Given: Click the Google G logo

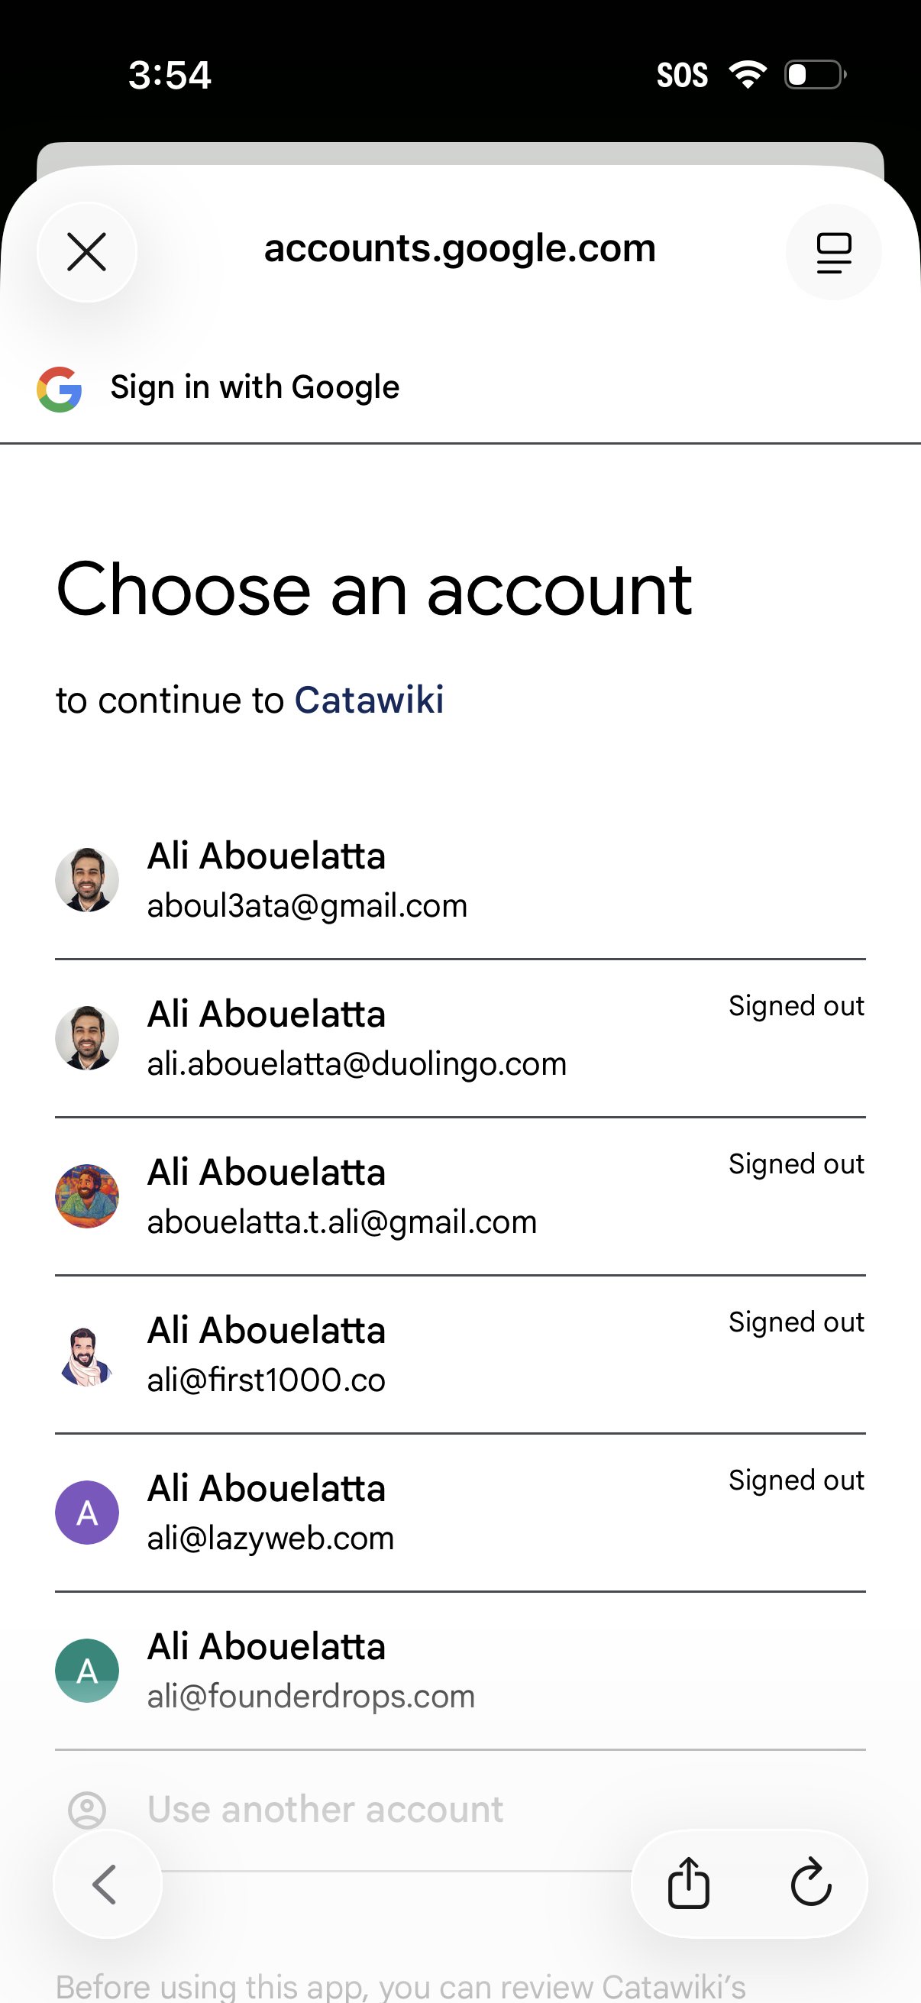Looking at the screenshot, I should click(x=59, y=387).
